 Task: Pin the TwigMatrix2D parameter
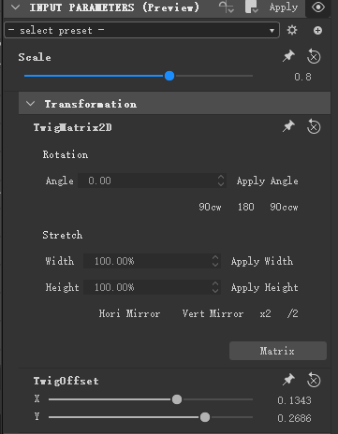(x=288, y=126)
